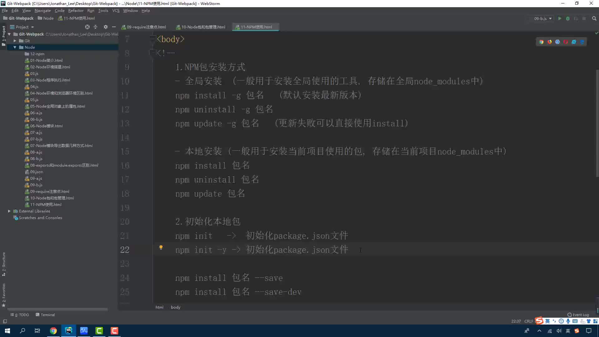Open preview in Chrome browser icon
This screenshot has width=599, height=337.
[x=541, y=42]
